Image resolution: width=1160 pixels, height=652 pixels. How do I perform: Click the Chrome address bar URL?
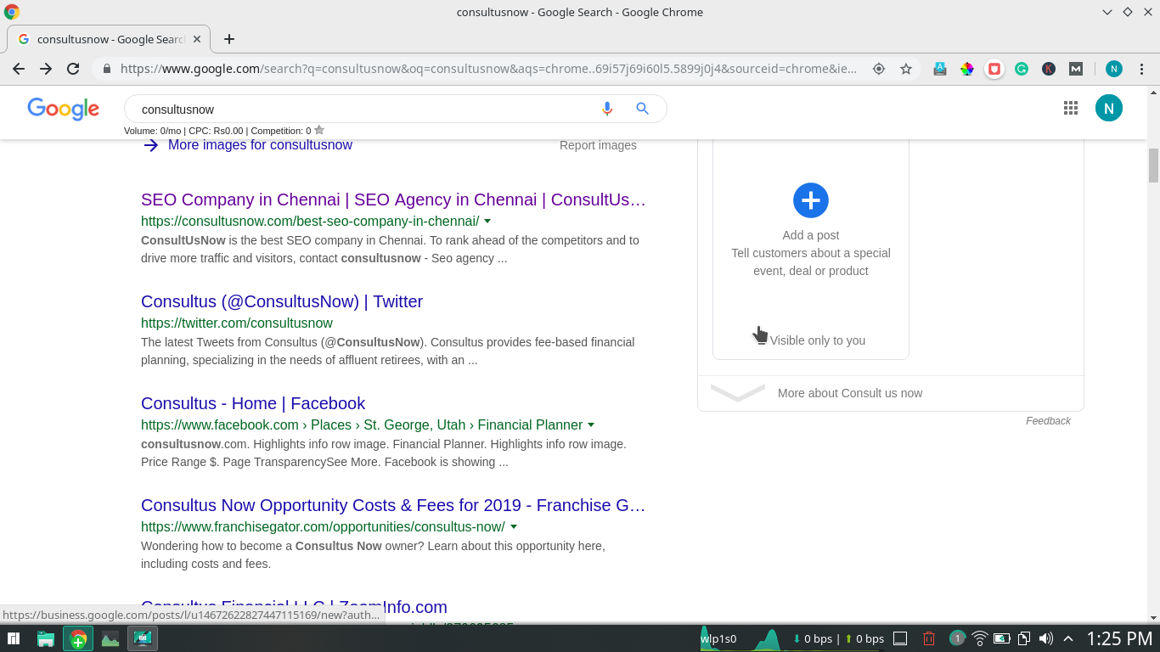(488, 69)
